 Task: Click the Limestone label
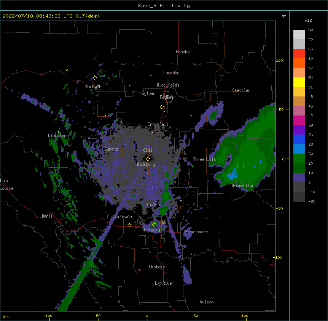(x=58, y=136)
